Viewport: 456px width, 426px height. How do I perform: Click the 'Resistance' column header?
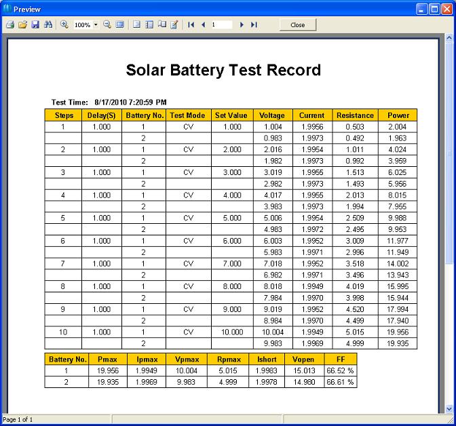355,115
